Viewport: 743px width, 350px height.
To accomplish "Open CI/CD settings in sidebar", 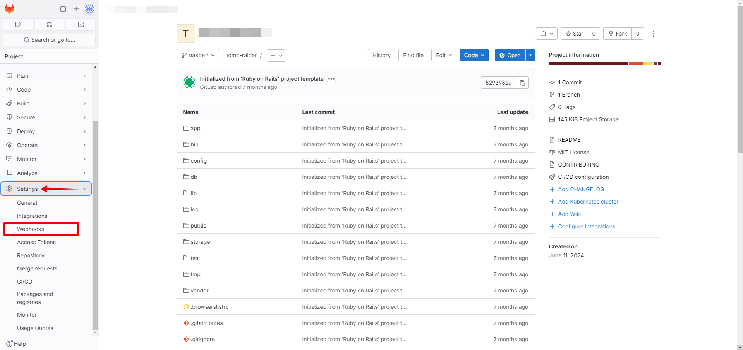I will [x=24, y=281].
